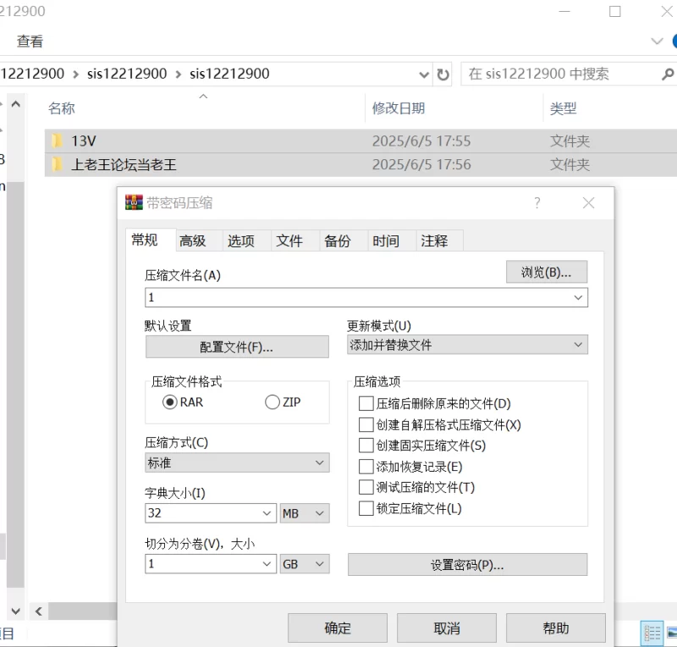The height and width of the screenshot is (647, 677).
Task: Click the 帮助 button
Action: click(x=556, y=628)
